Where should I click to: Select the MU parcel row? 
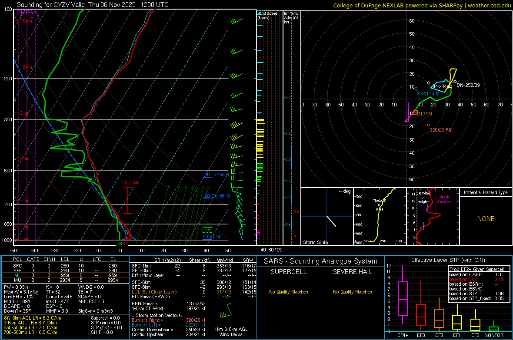click(65, 280)
